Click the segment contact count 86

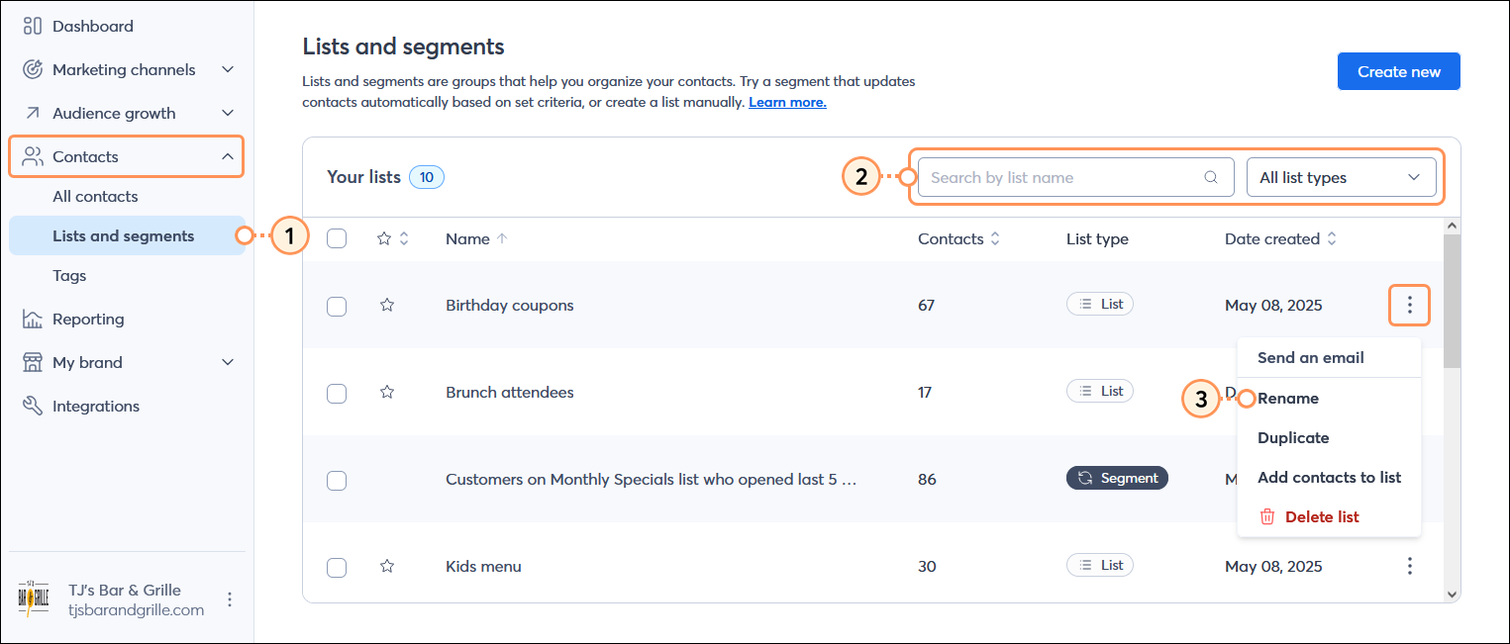point(927,479)
